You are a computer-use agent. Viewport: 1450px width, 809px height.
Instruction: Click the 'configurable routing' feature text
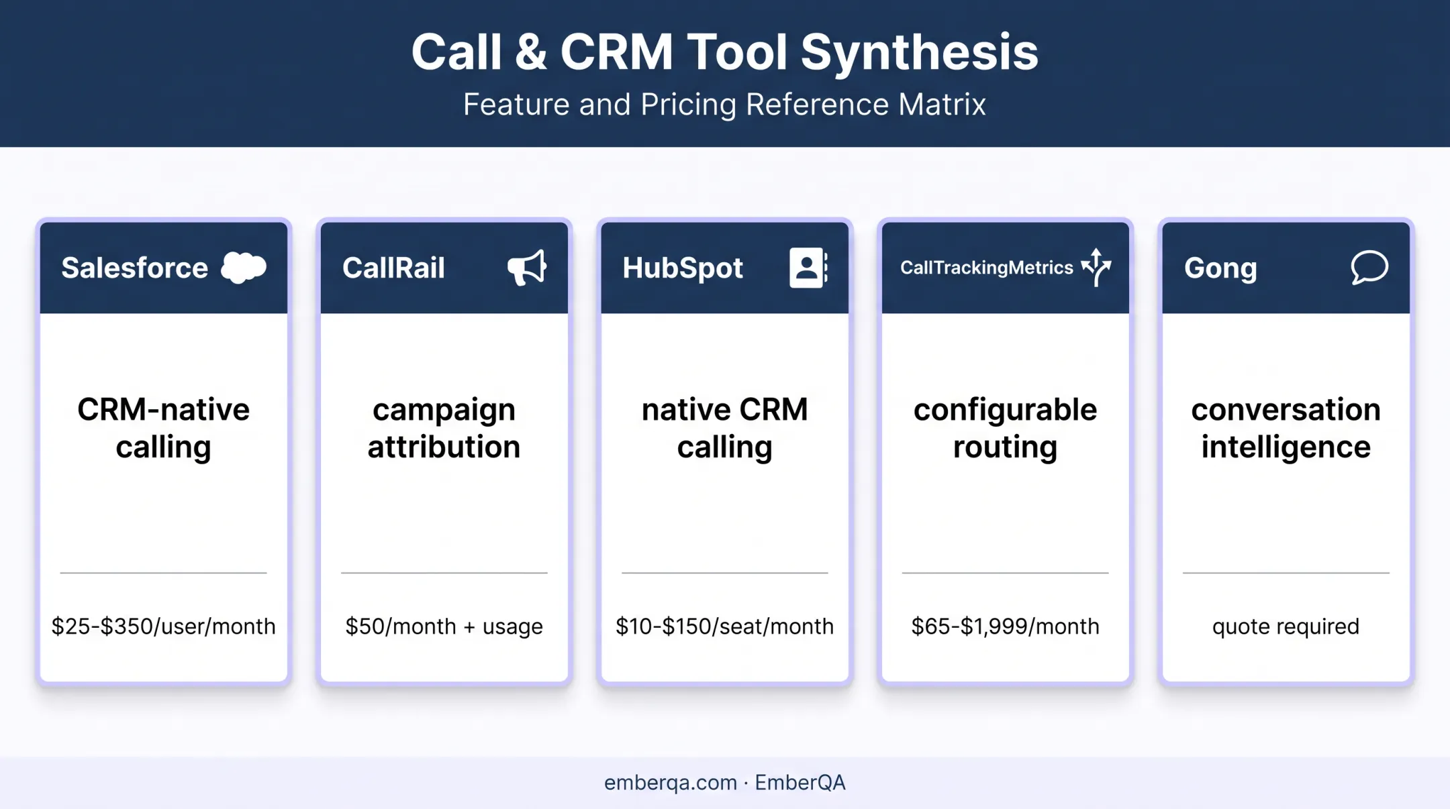coord(1005,428)
